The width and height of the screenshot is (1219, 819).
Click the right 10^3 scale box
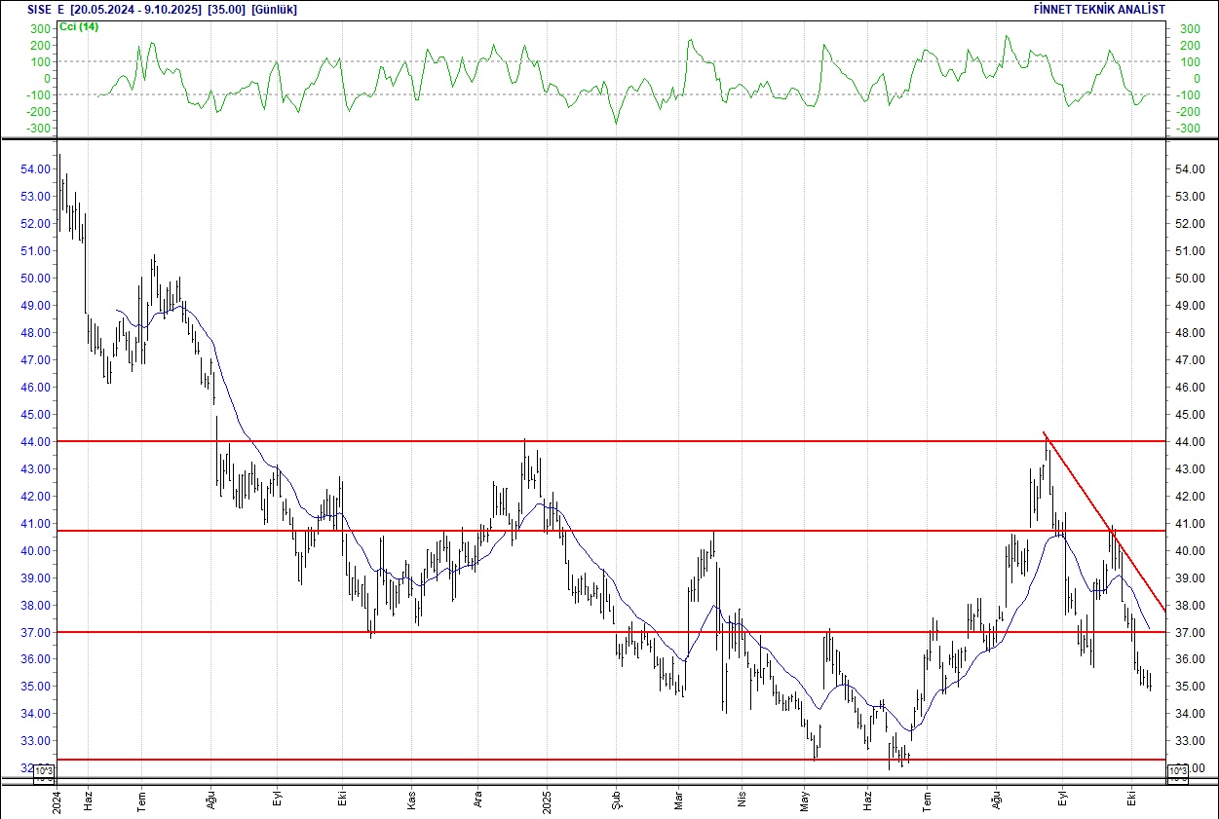pos(1176,773)
